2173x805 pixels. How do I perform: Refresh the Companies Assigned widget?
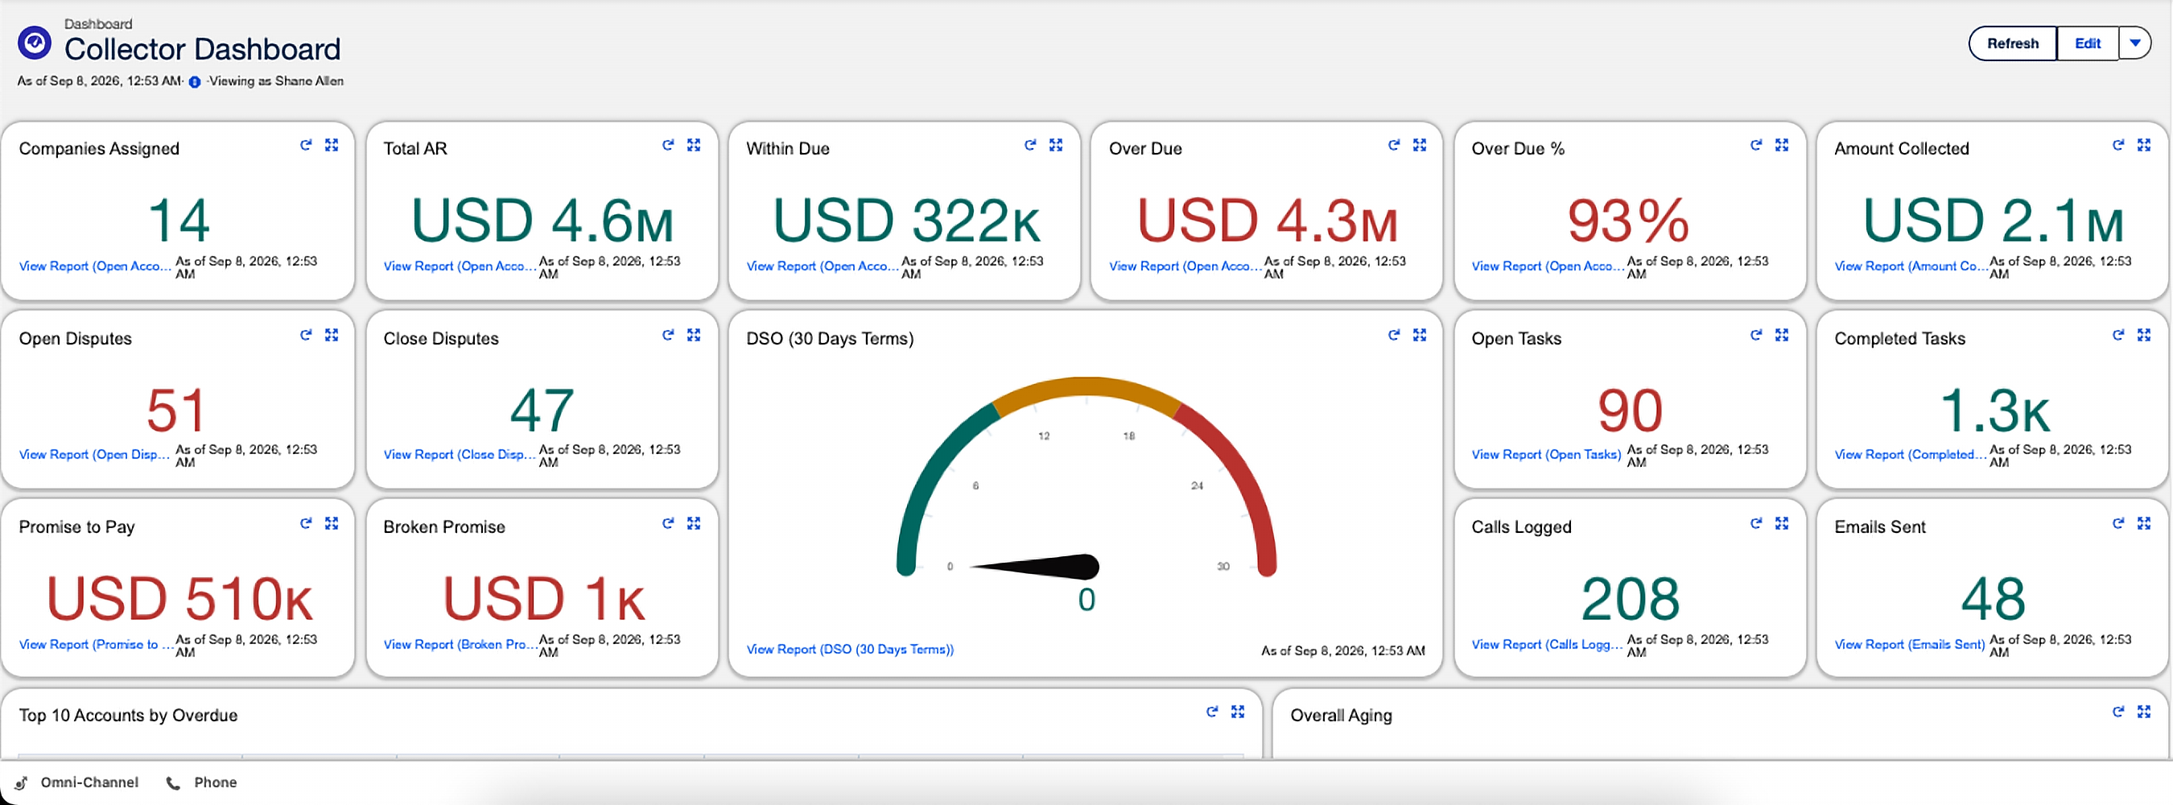coord(305,145)
